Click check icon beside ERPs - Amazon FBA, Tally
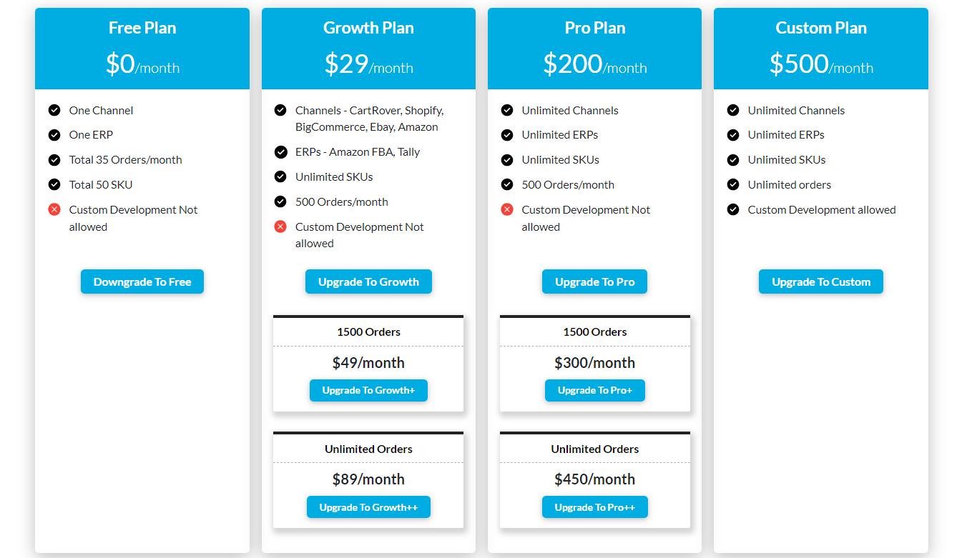 (280, 151)
